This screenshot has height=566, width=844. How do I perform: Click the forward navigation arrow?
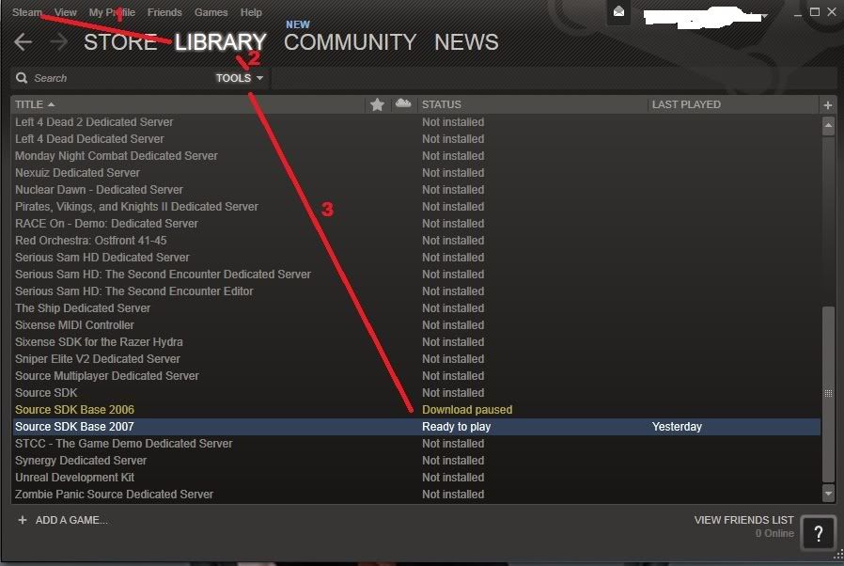[x=58, y=42]
